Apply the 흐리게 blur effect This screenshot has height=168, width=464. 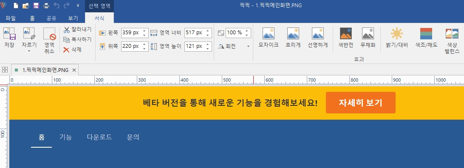point(293,38)
